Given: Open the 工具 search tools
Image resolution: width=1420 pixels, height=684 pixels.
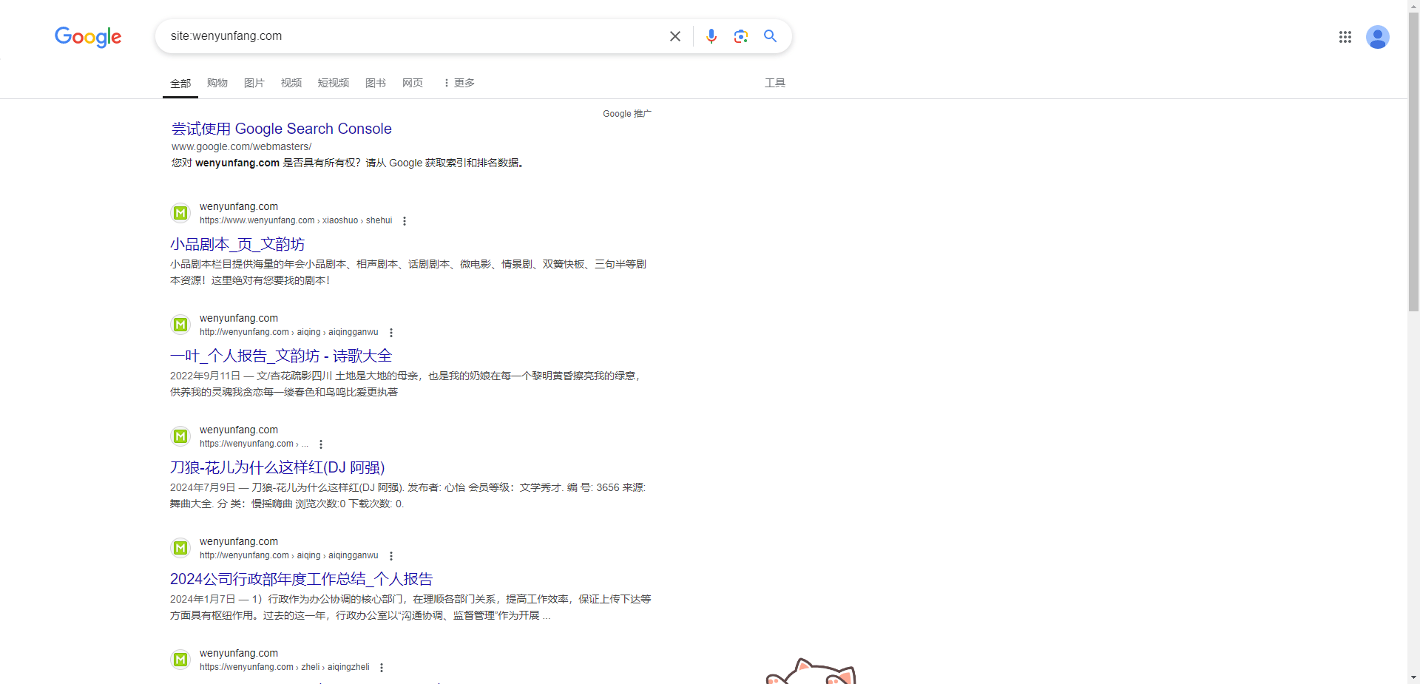Looking at the screenshot, I should coord(775,83).
